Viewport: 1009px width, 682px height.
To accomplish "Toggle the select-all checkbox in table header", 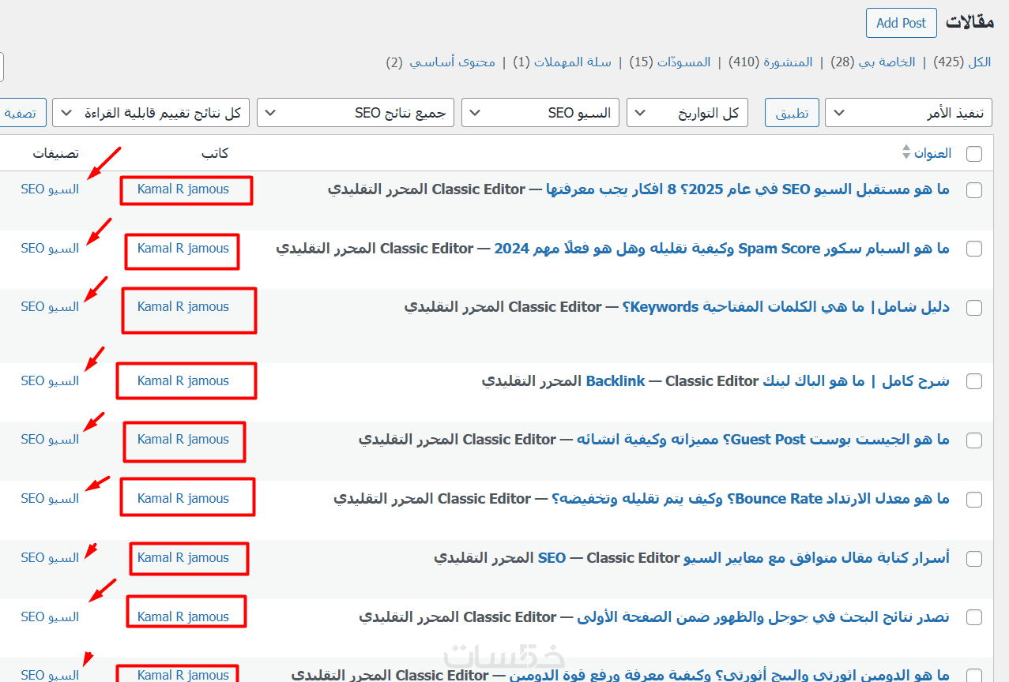I will pos(974,154).
